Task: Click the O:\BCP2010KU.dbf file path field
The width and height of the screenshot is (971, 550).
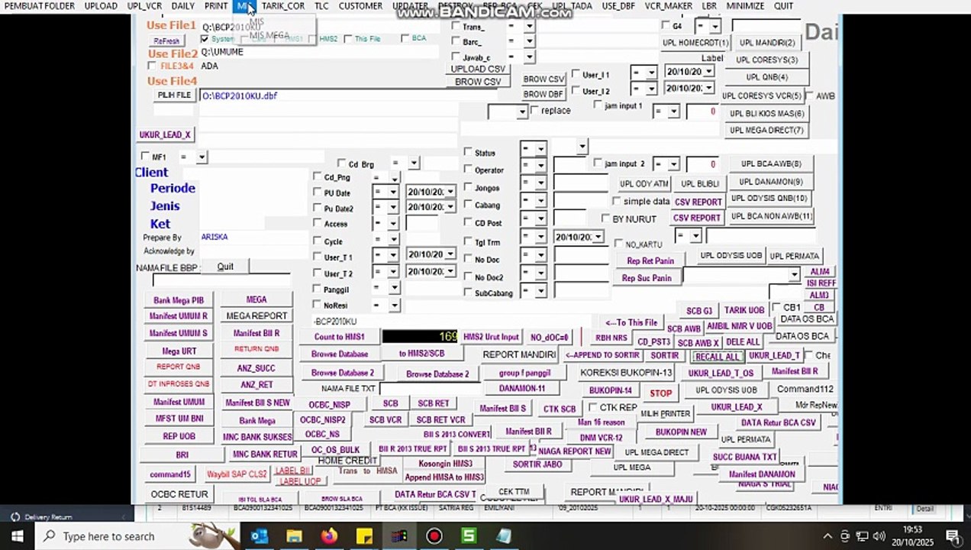Action: (x=348, y=96)
